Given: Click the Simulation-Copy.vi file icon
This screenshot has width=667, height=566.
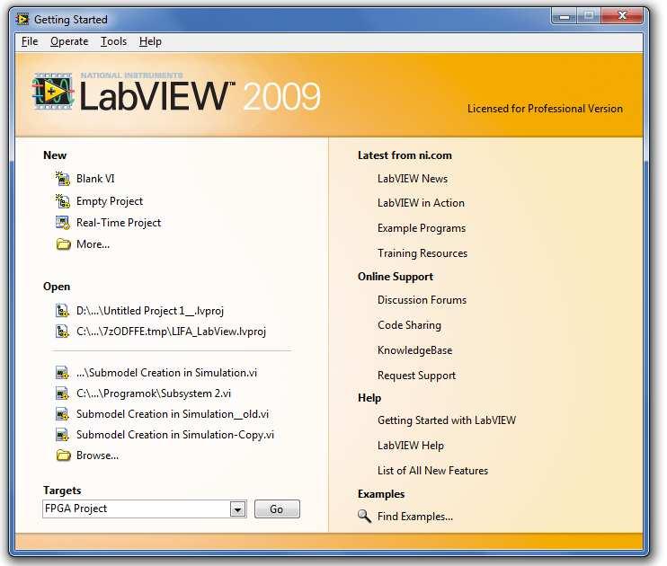Looking at the screenshot, I should pyautogui.click(x=62, y=435).
